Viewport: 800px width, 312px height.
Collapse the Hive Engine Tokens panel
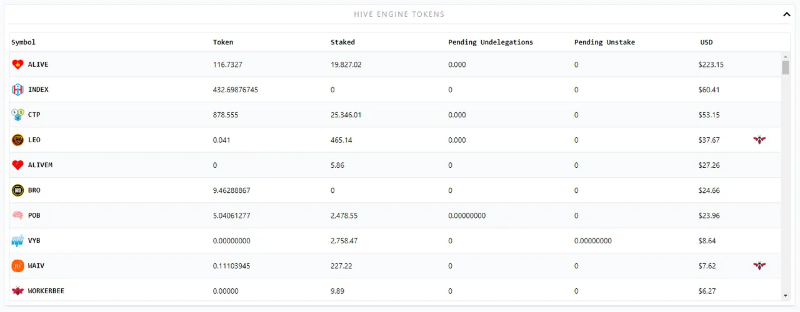click(786, 14)
